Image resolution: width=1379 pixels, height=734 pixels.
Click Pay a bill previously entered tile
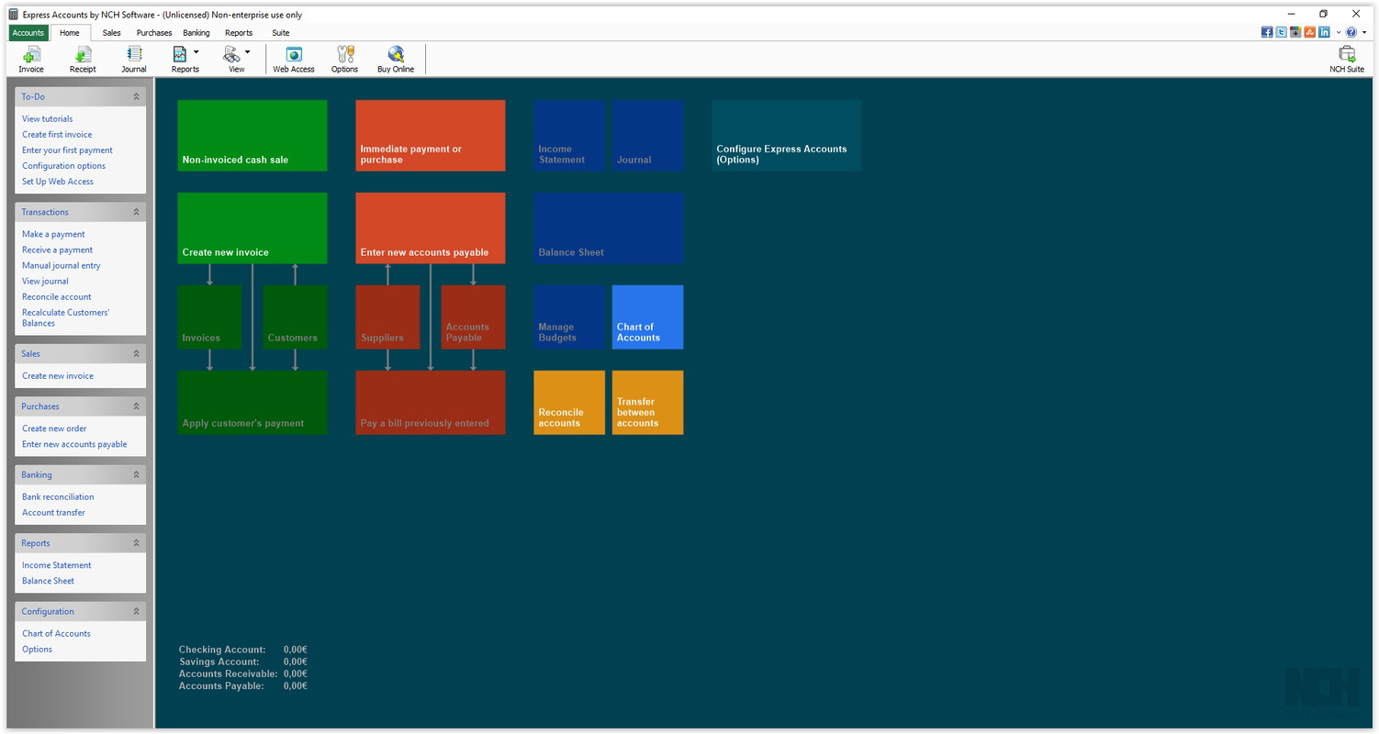(x=431, y=403)
